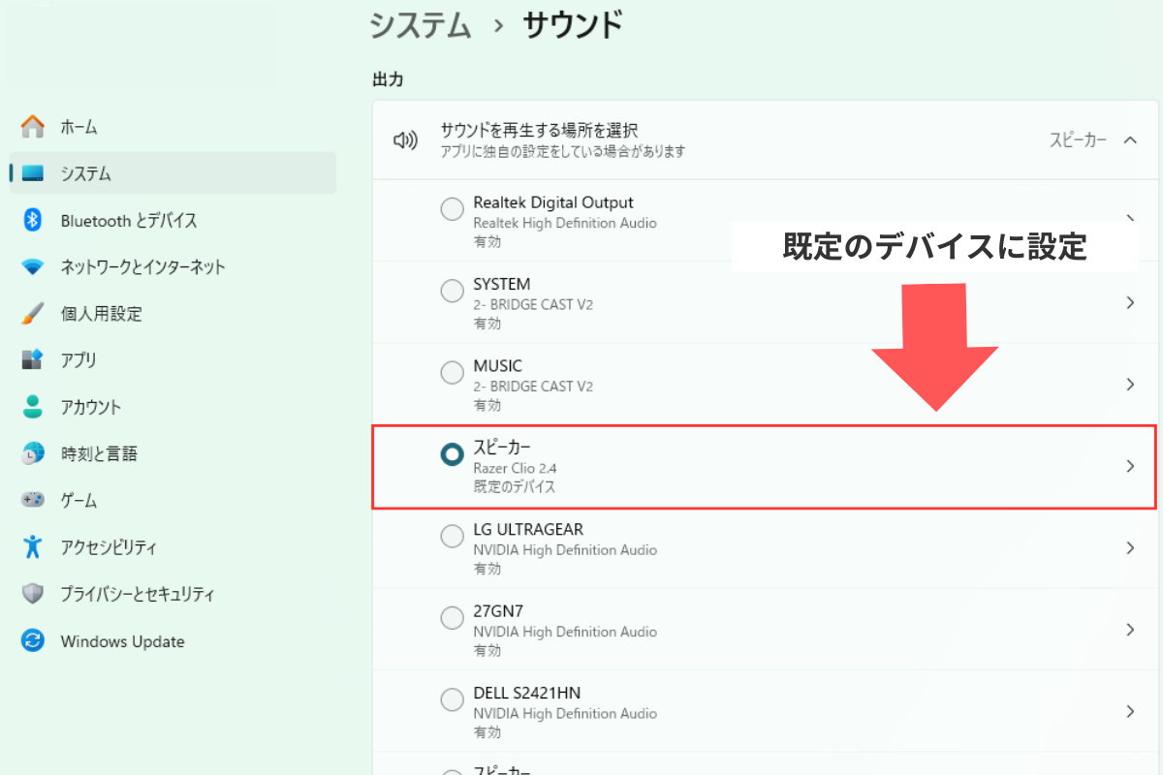
Task: Navigate back to System breadcrumb
Action: pos(420,25)
